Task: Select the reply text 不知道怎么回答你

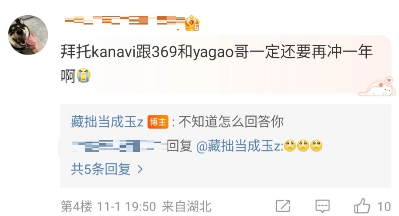Action: click(x=231, y=122)
